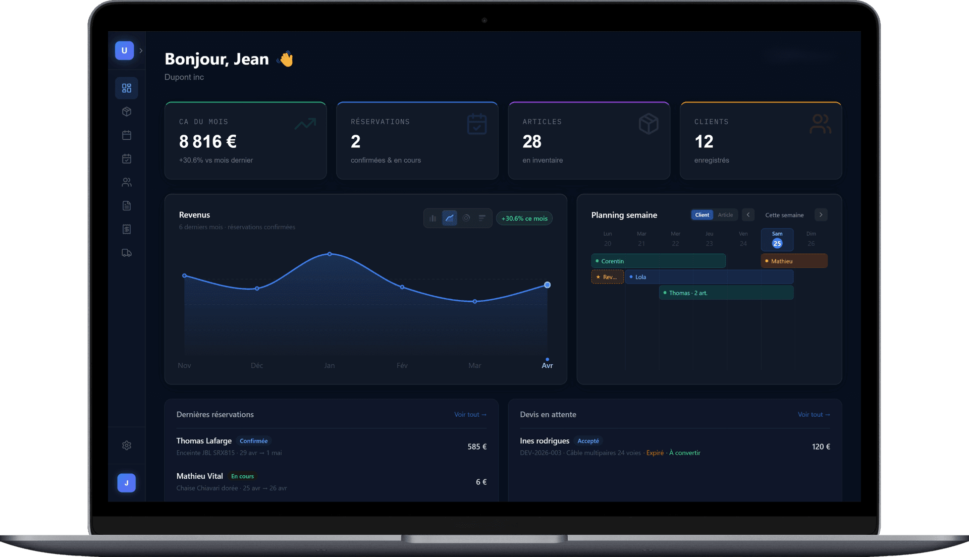Open the calendar icon in sidebar

coord(127,135)
